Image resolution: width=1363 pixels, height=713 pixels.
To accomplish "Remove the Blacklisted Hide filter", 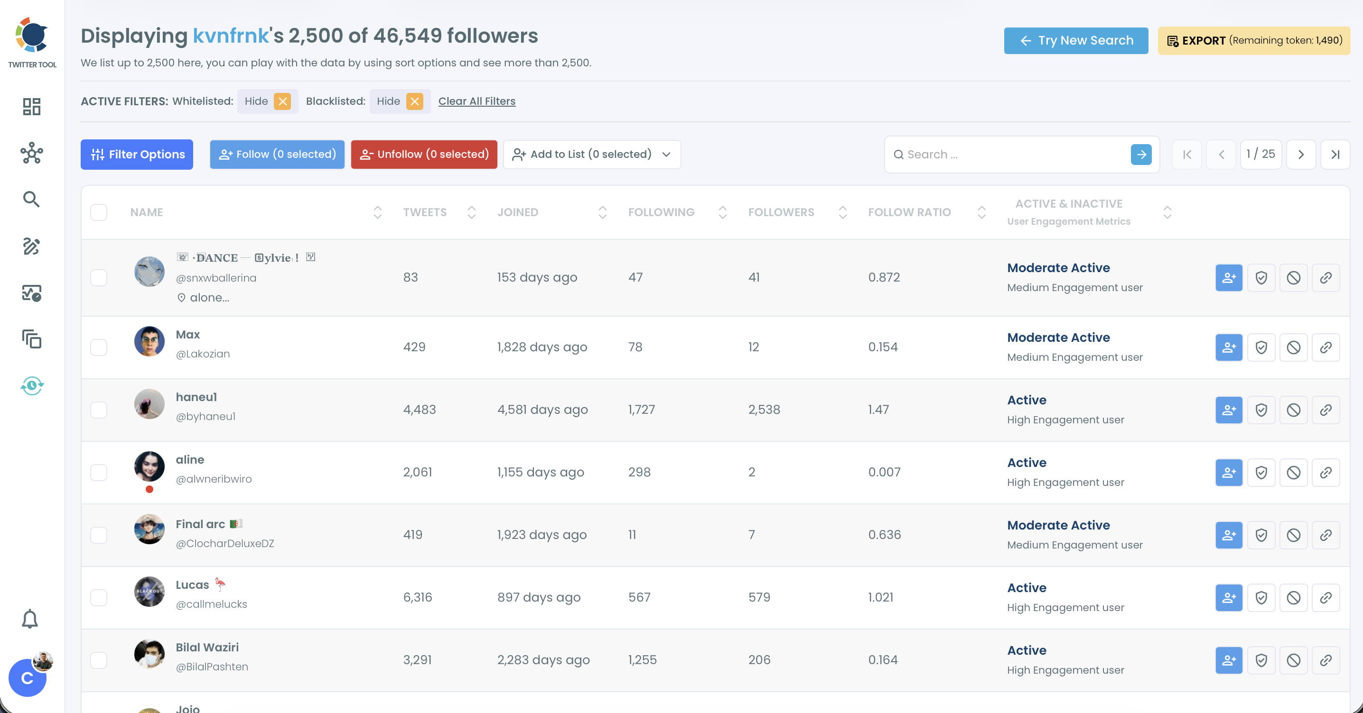I will point(414,101).
